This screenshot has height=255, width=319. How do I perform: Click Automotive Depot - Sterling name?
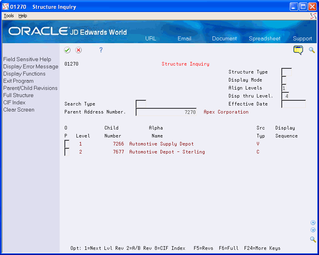(167, 152)
